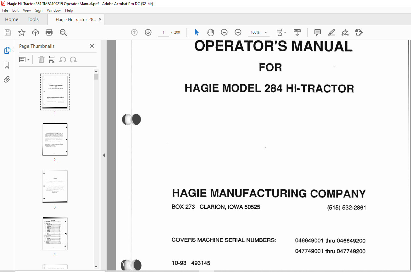Click the thumbnails panel scroll down arrow
Viewport: 411px width, 272px height.
96,267
